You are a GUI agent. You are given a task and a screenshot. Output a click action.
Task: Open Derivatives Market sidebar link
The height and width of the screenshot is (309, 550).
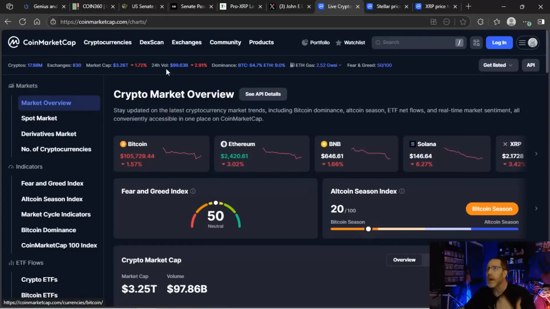[49, 134]
